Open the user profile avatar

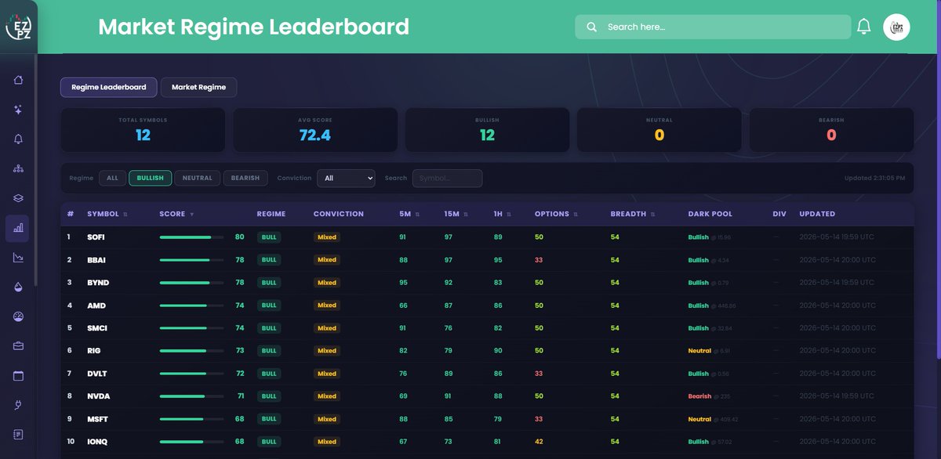896,27
